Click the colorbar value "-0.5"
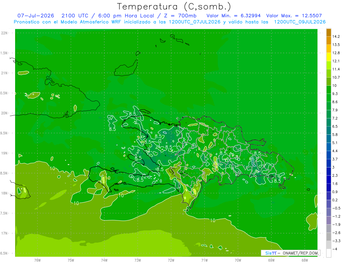Image resolution: width=342 pixels, height=264 pixels. coord(336,208)
